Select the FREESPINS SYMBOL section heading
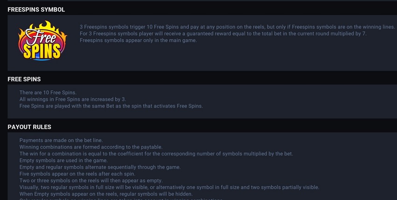The height and width of the screenshot is (200, 397). tap(36, 10)
